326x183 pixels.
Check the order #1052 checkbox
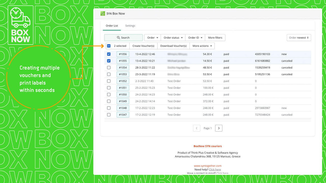[x=109, y=81]
